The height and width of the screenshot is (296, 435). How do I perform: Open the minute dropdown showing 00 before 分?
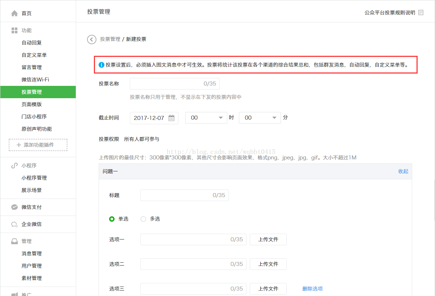click(260, 118)
